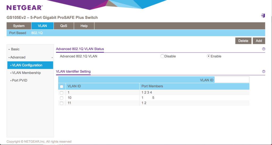
Task: Click the Delete button
Action: point(243,41)
